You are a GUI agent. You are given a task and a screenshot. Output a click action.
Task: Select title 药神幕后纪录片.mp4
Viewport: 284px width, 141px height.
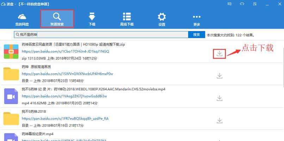point(37,134)
